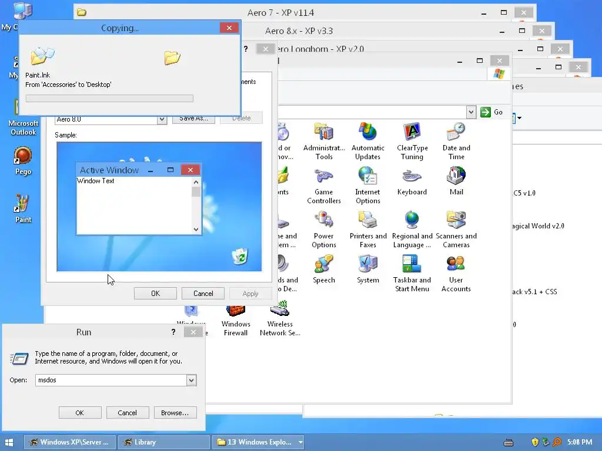Click Recycle Bin in theme sample
This screenshot has width=602, height=451.
240,256
